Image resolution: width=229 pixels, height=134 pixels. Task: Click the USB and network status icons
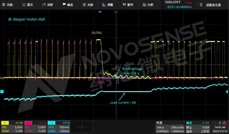pyautogui.click(x=222, y=123)
